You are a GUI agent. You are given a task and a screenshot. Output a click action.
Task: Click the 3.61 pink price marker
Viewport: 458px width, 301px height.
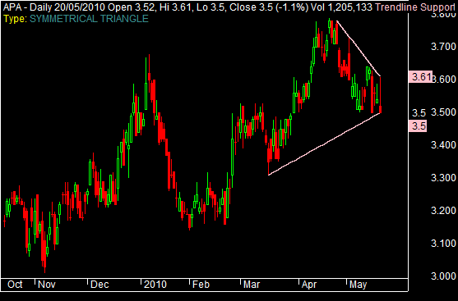[420, 77]
